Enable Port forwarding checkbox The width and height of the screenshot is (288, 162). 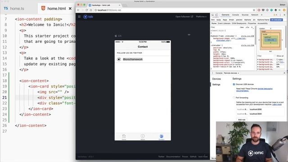pyautogui.click(x=234, y=98)
